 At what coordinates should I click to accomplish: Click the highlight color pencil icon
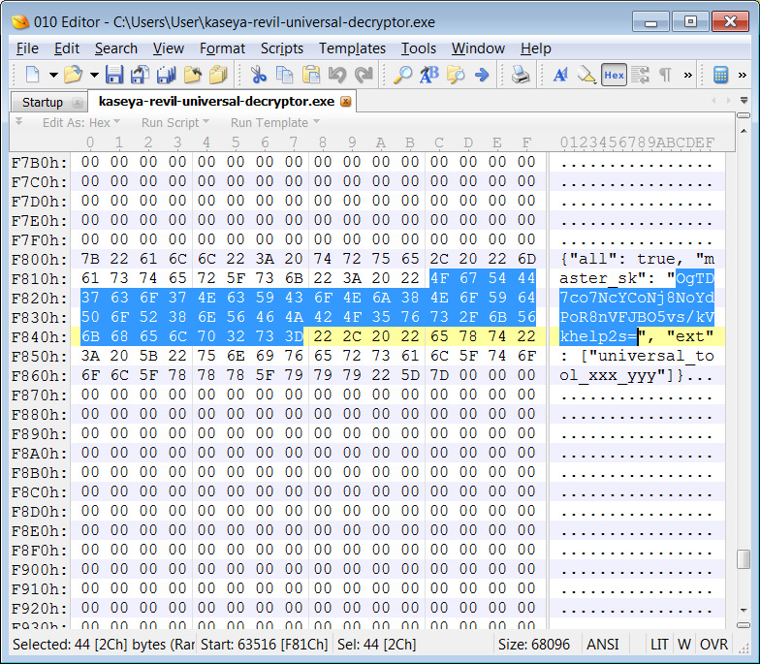tap(586, 75)
